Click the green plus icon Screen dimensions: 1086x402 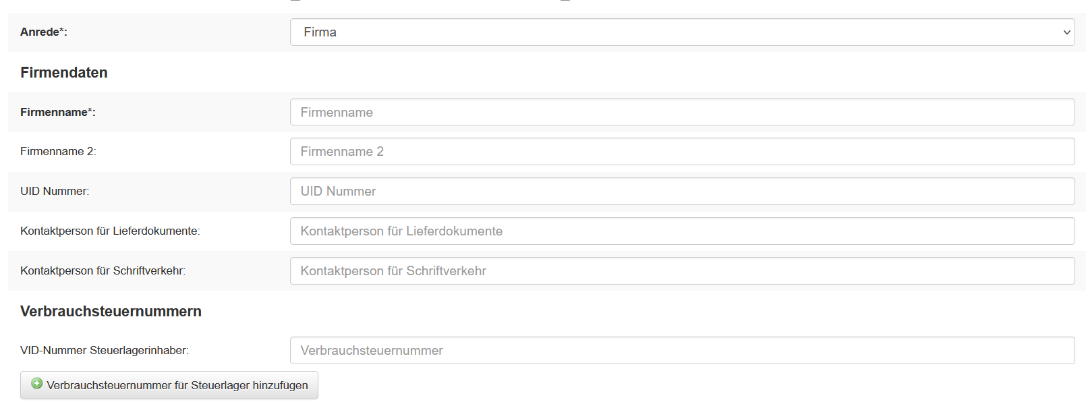(37, 384)
